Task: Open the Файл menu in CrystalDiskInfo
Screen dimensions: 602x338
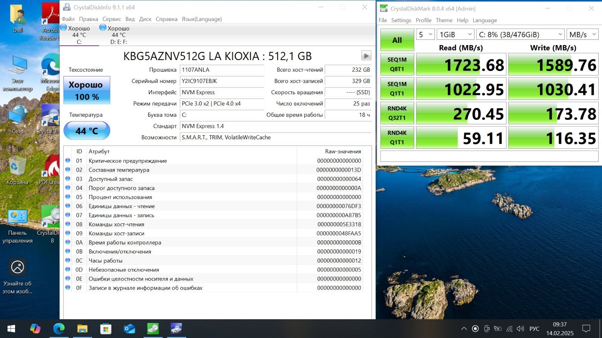Action: point(68,19)
